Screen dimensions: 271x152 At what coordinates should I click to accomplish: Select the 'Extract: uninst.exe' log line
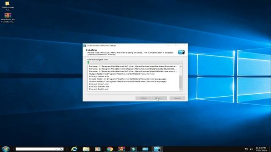pos(99,76)
